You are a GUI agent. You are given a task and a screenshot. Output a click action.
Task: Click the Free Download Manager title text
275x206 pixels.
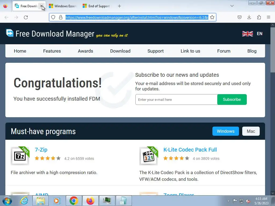(55, 34)
